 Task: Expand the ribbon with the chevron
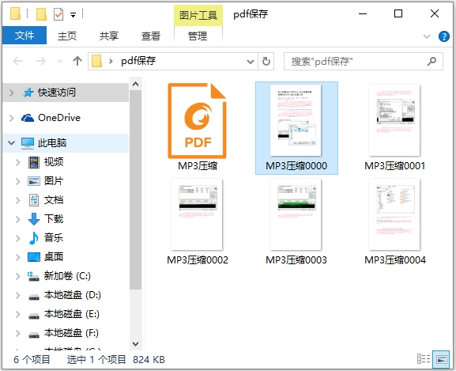coord(427,36)
